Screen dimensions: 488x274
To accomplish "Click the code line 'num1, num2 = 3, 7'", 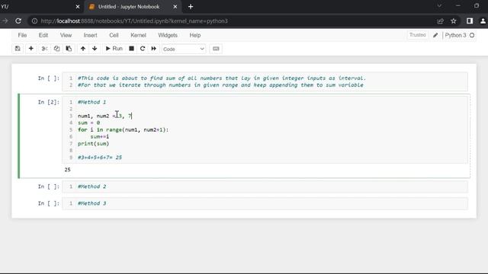I will [x=105, y=116].
